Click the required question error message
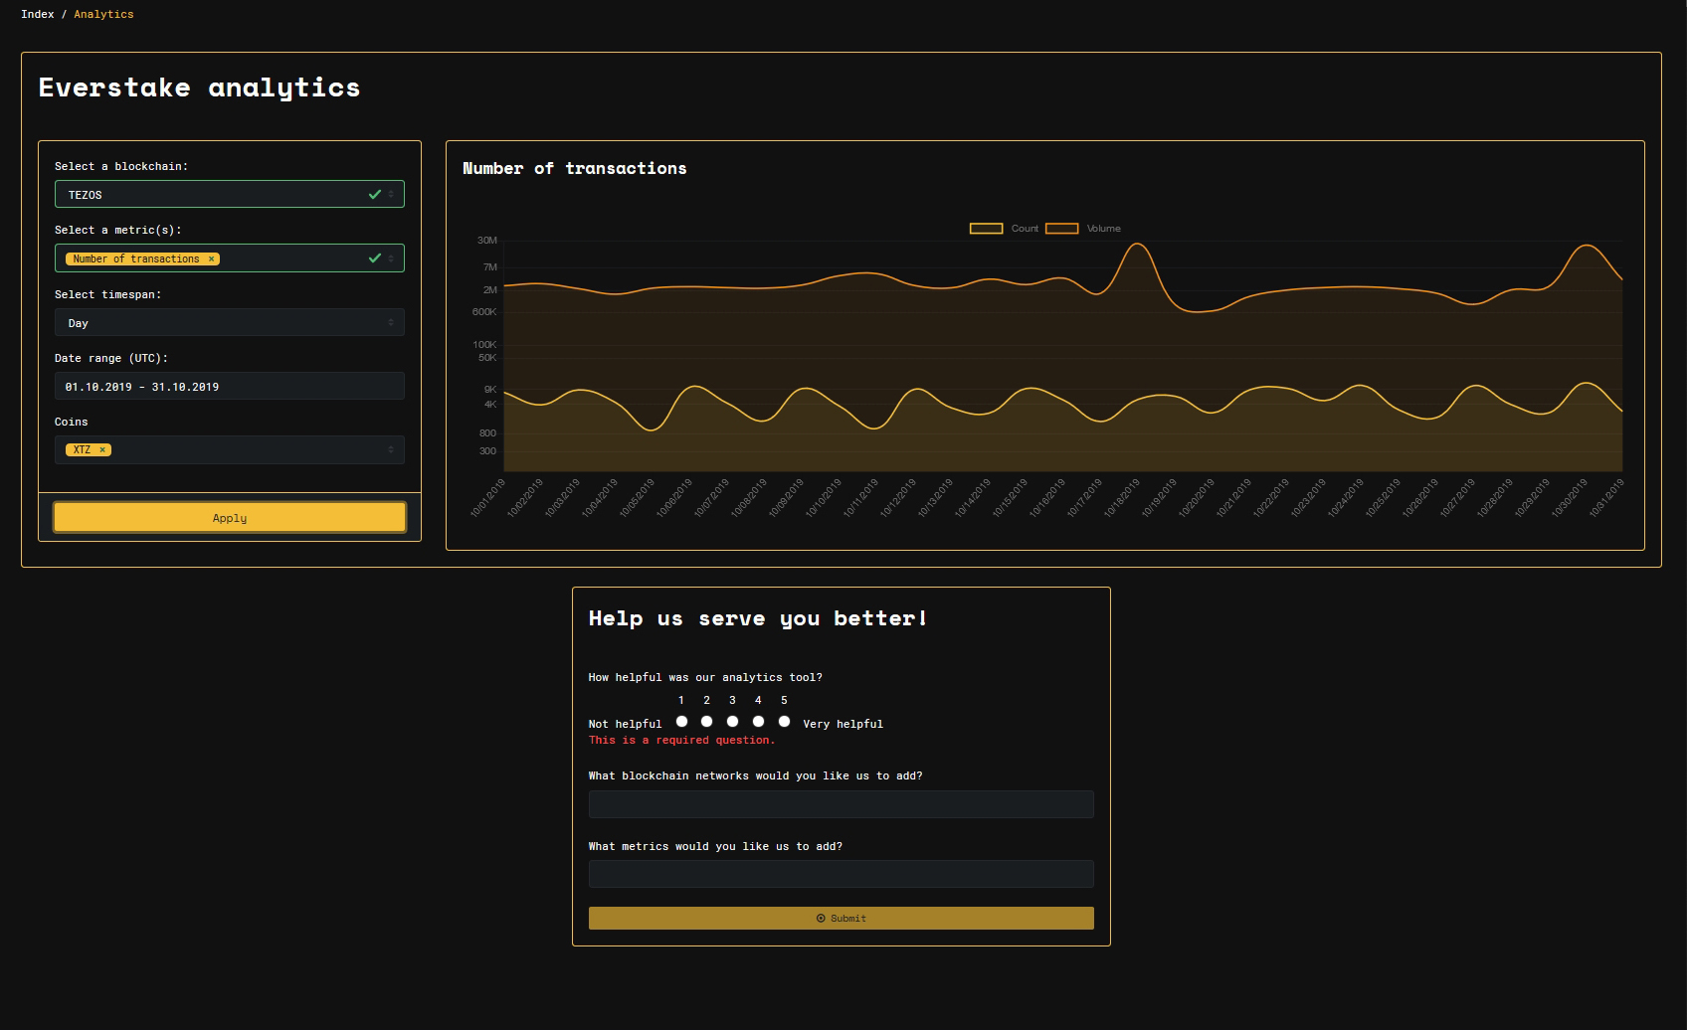The image size is (1687, 1030). pyautogui.click(x=681, y=740)
